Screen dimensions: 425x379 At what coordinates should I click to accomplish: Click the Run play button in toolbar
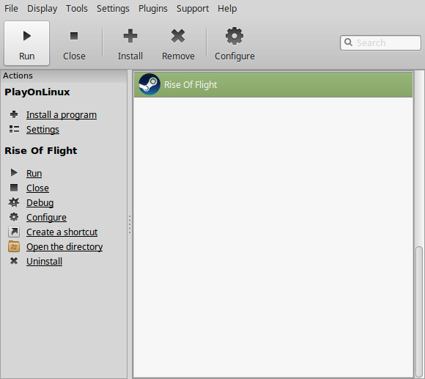click(27, 36)
